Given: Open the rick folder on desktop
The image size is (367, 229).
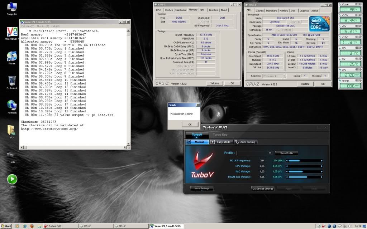Looking at the screenshot, I should [x=12, y=131].
